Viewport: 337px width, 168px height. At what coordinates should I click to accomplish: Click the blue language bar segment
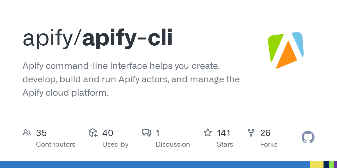(x=155, y=165)
